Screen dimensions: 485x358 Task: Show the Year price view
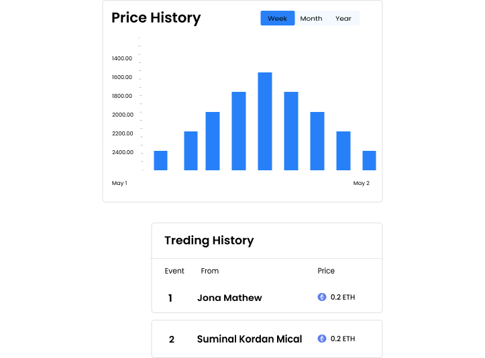pyautogui.click(x=343, y=18)
